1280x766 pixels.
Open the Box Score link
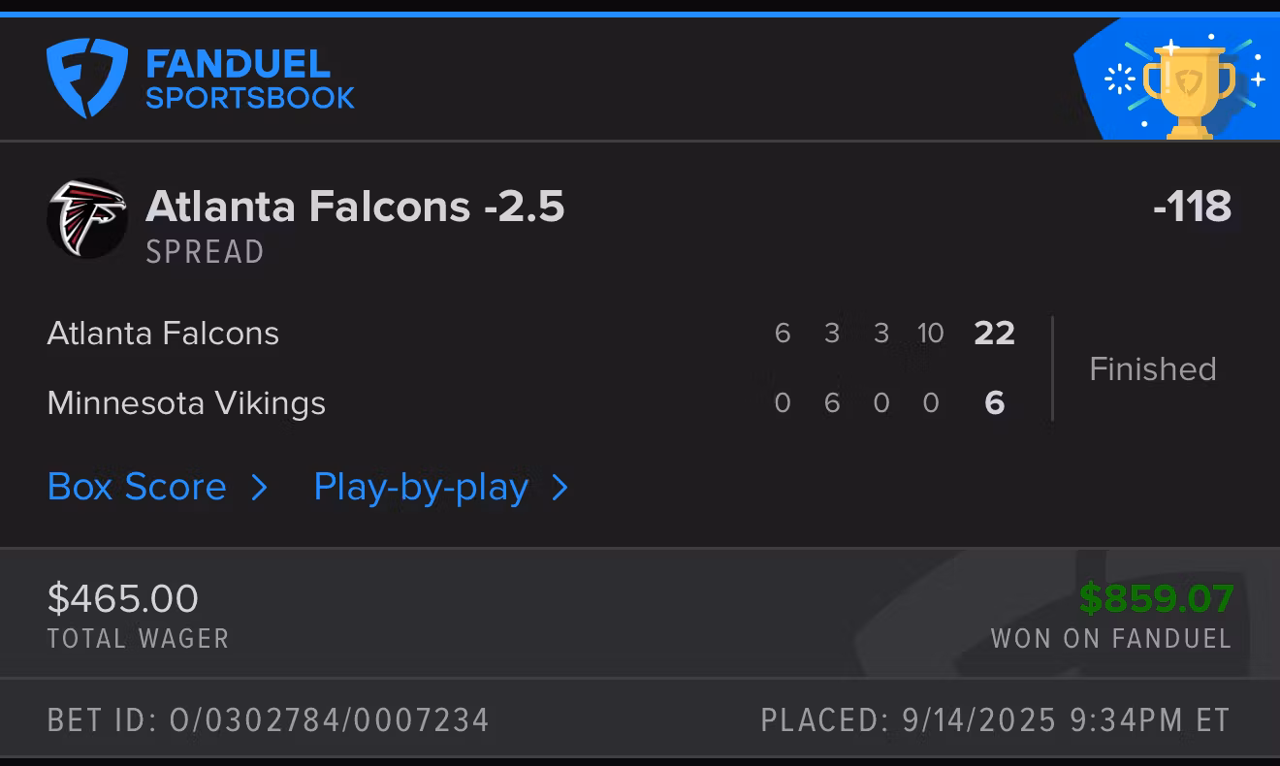point(137,487)
